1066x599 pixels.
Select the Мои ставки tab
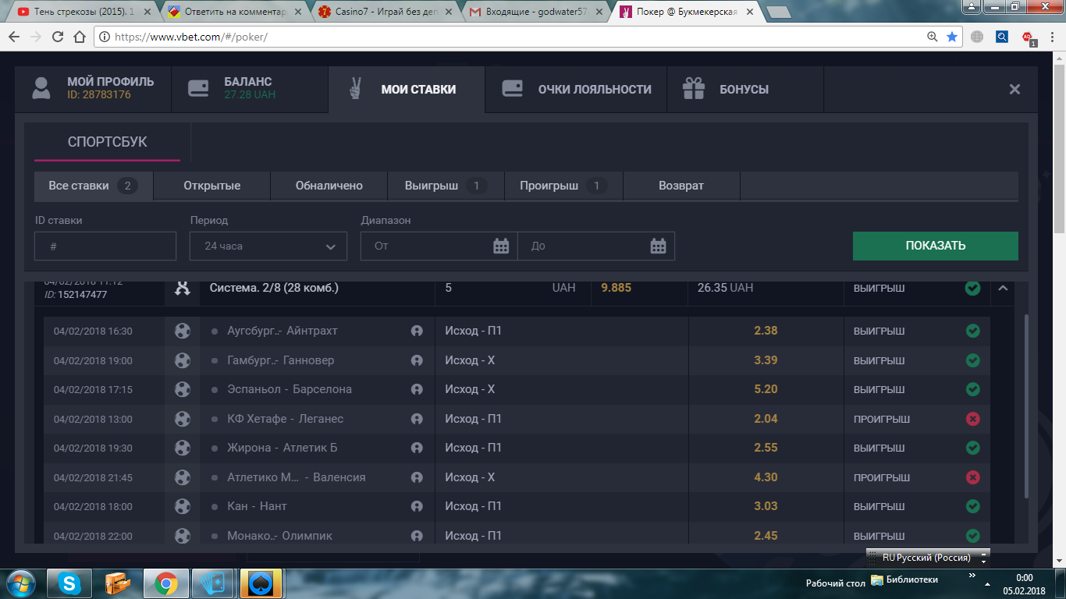(406, 89)
